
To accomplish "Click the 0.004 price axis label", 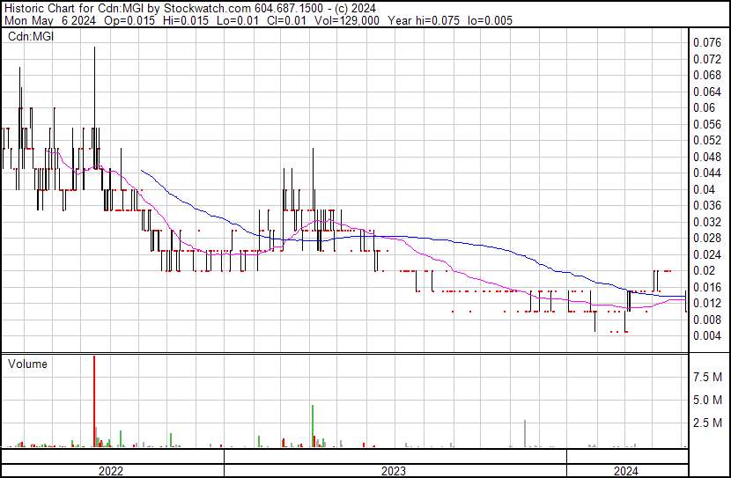I will point(707,335).
